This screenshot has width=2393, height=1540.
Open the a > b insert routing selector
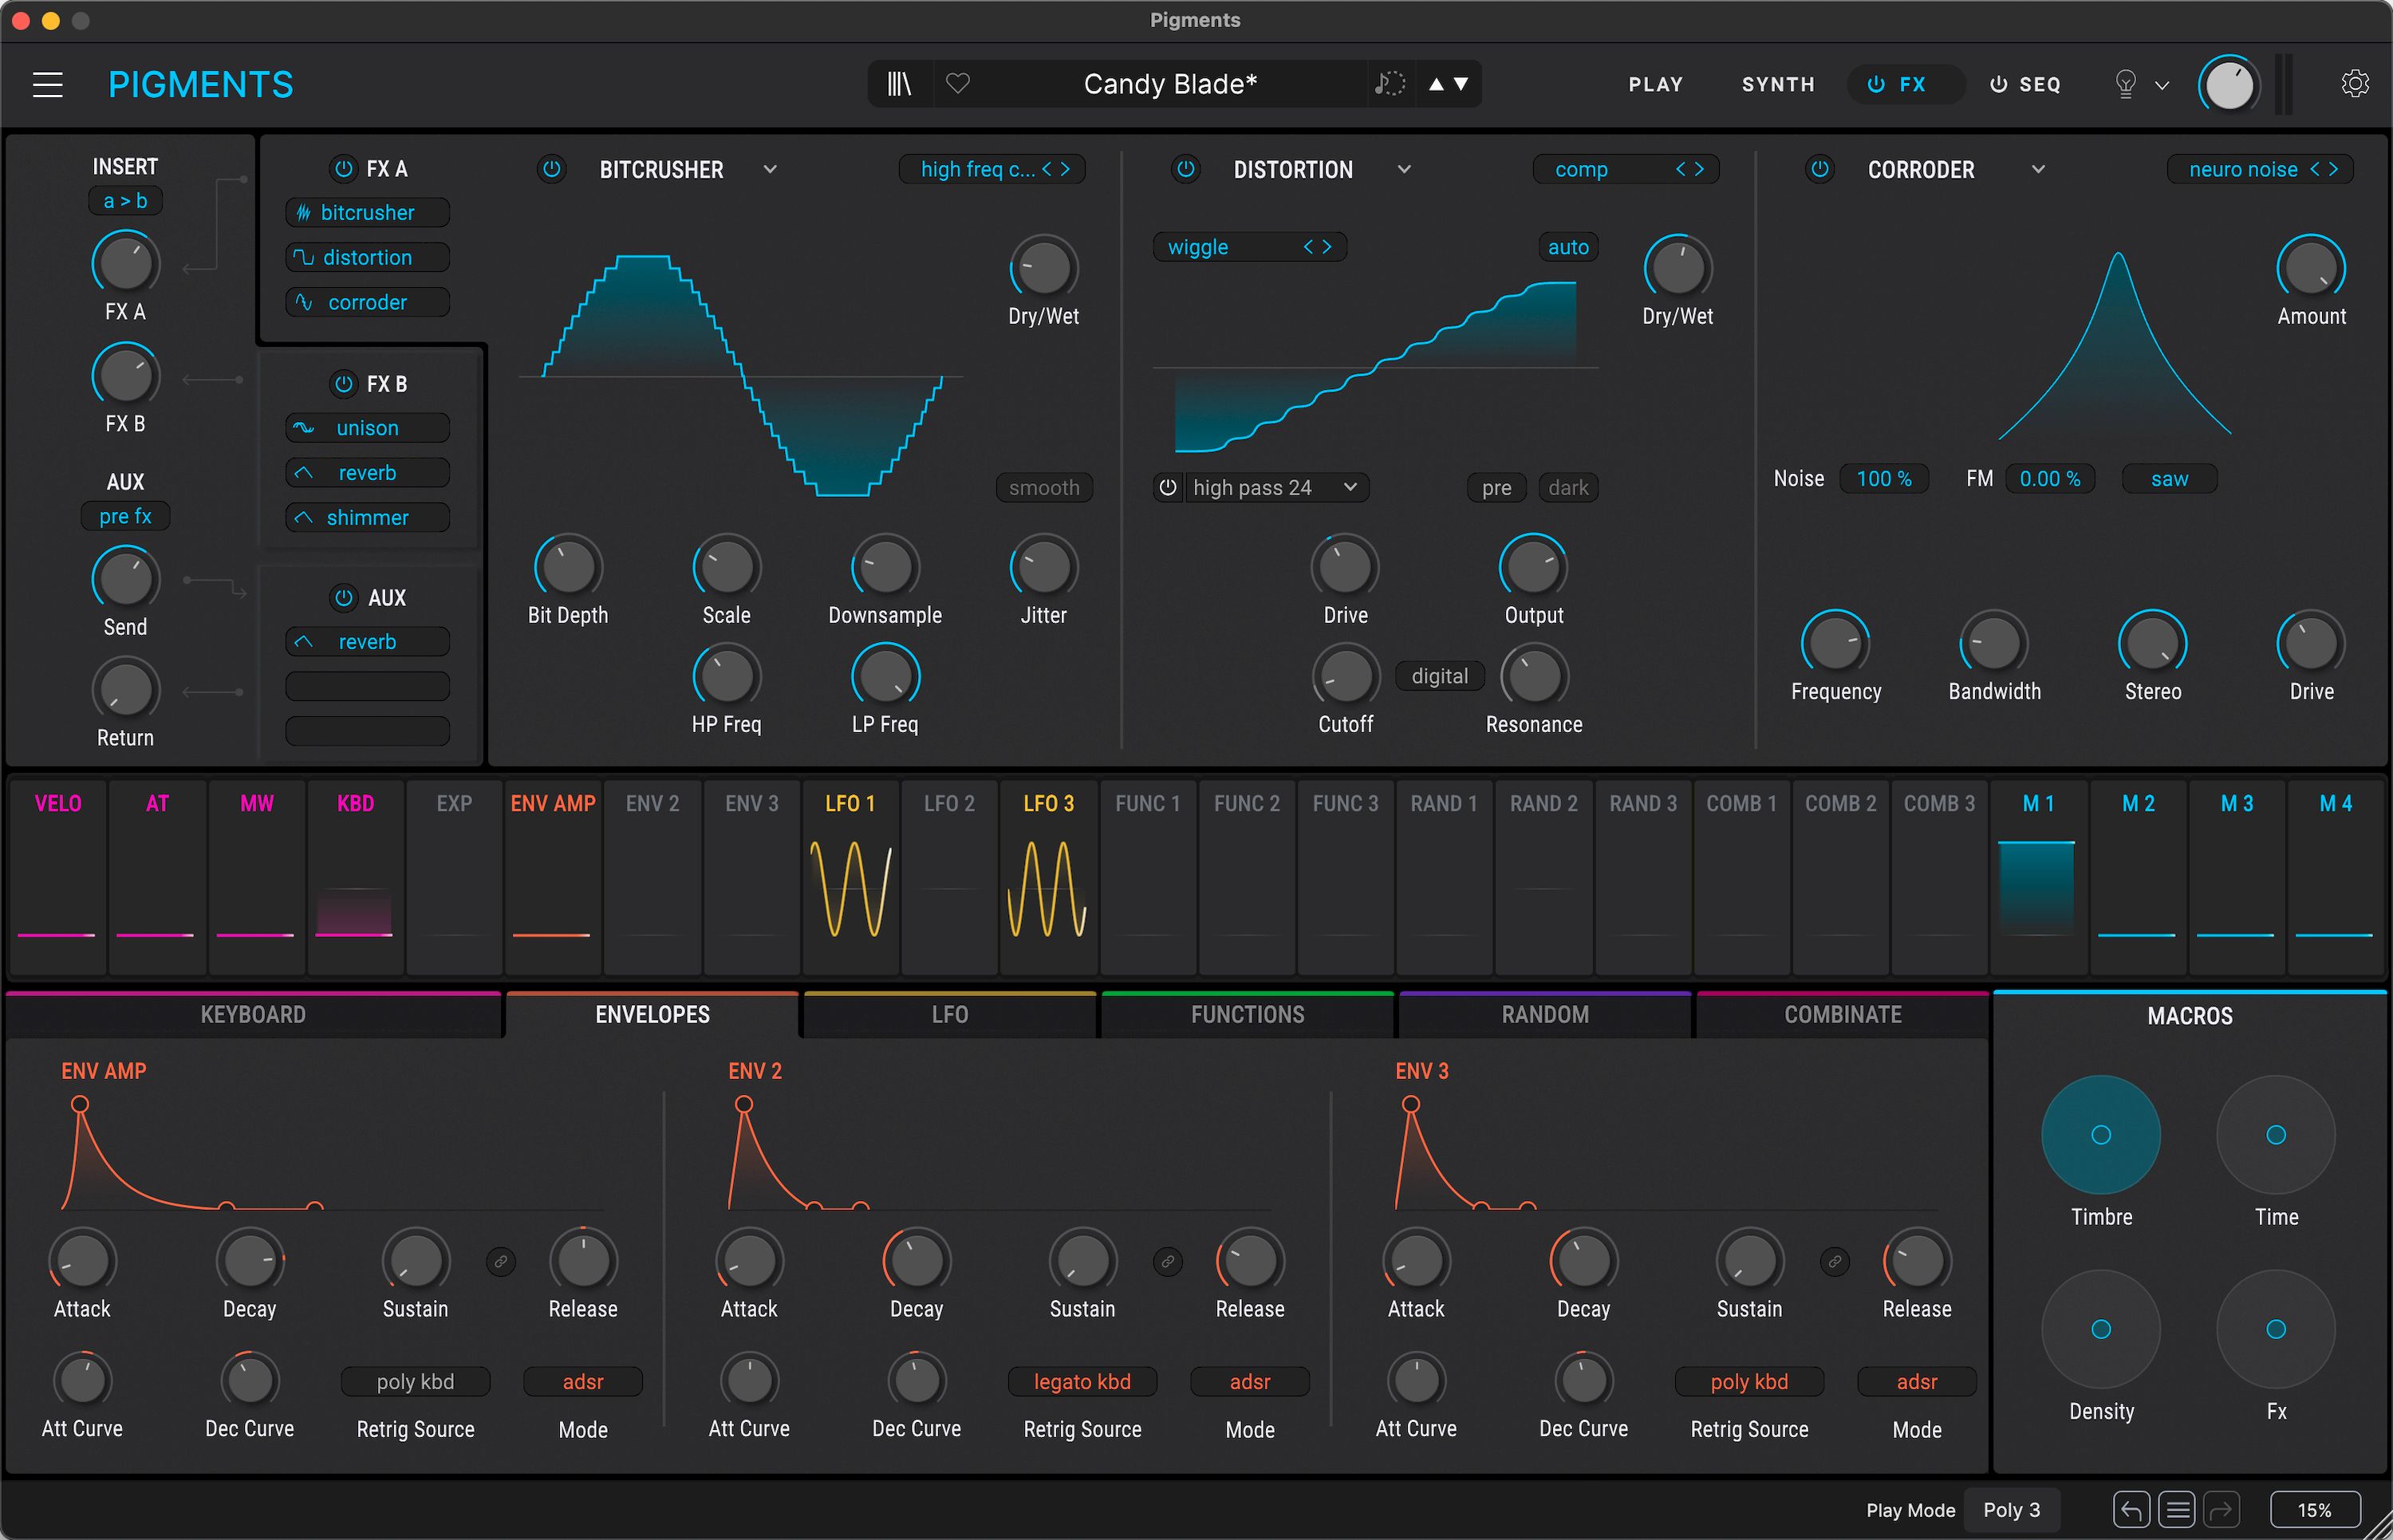coord(125,201)
